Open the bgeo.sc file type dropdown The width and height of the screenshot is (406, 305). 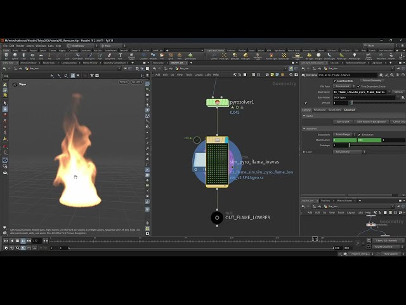point(398,92)
